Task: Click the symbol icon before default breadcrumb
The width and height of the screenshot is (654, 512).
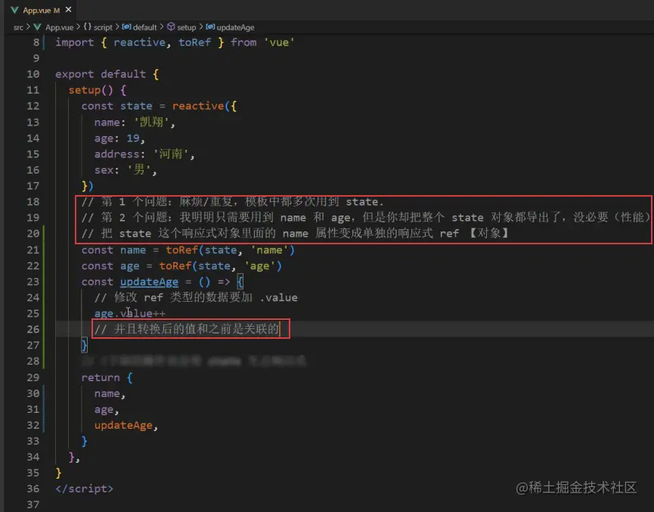Action: [x=126, y=26]
